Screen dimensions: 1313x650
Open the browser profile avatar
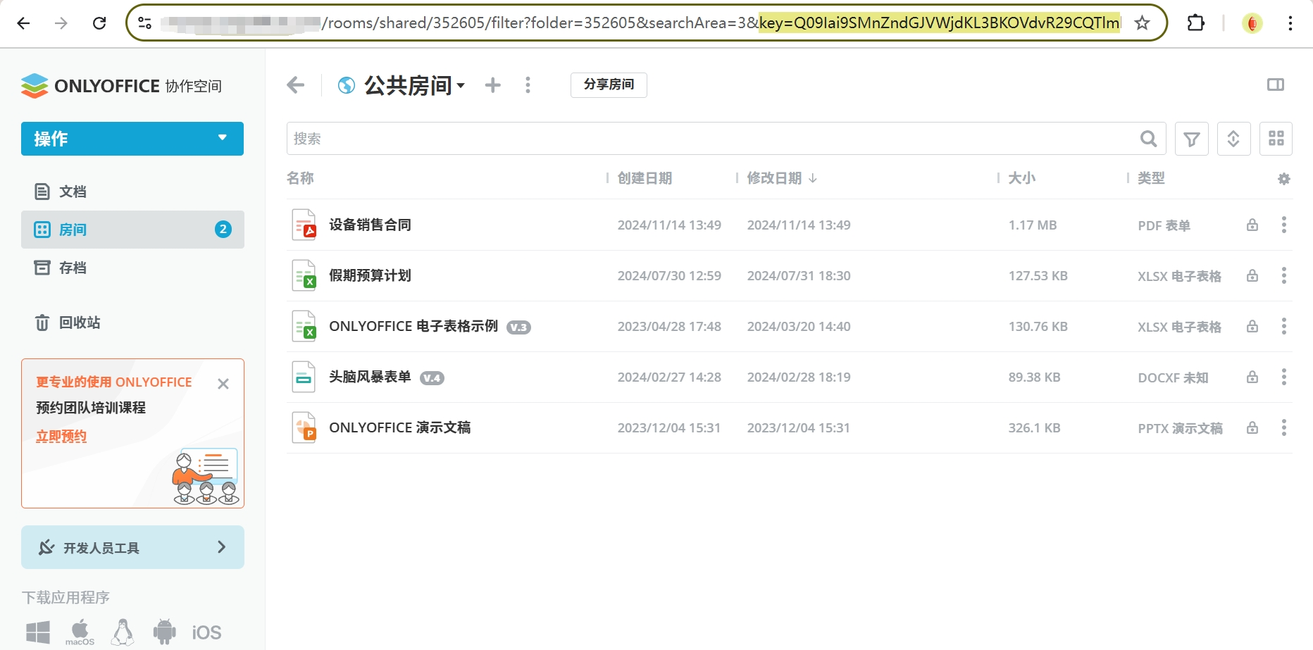point(1252,23)
